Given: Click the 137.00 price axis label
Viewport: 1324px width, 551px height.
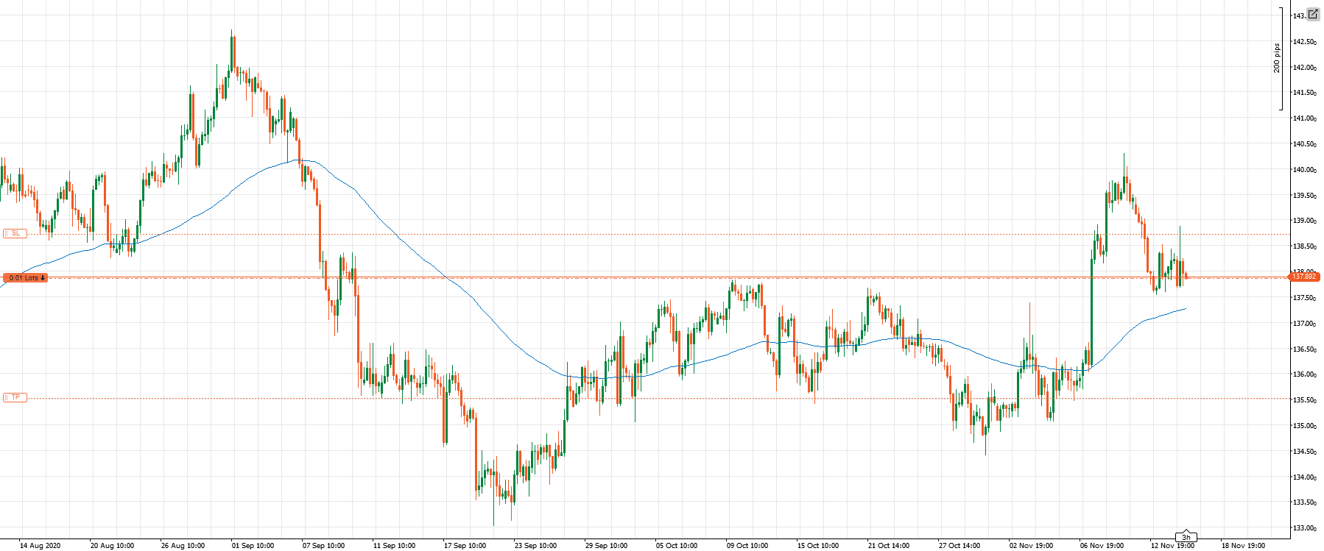Looking at the screenshot, I should pyautogui.click(x=1305, y=324).
